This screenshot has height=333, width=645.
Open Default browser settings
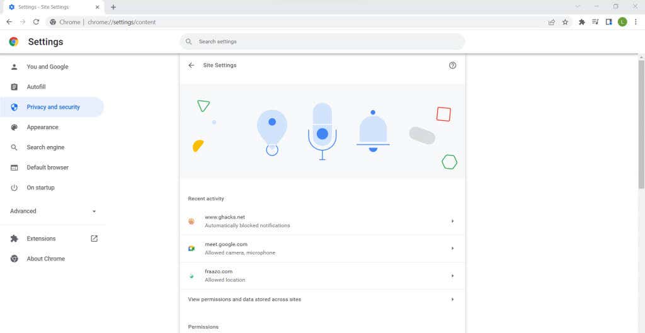coord(52,167)
